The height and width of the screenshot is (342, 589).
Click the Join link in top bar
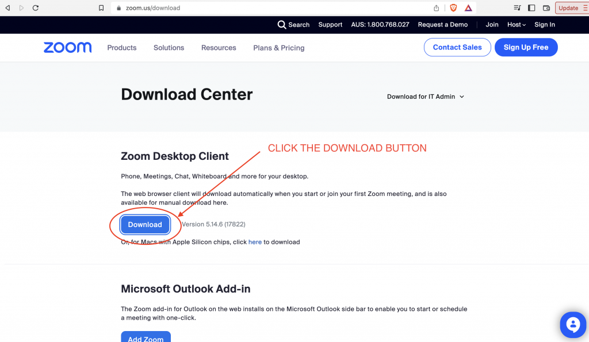click(x=492, y=25)
